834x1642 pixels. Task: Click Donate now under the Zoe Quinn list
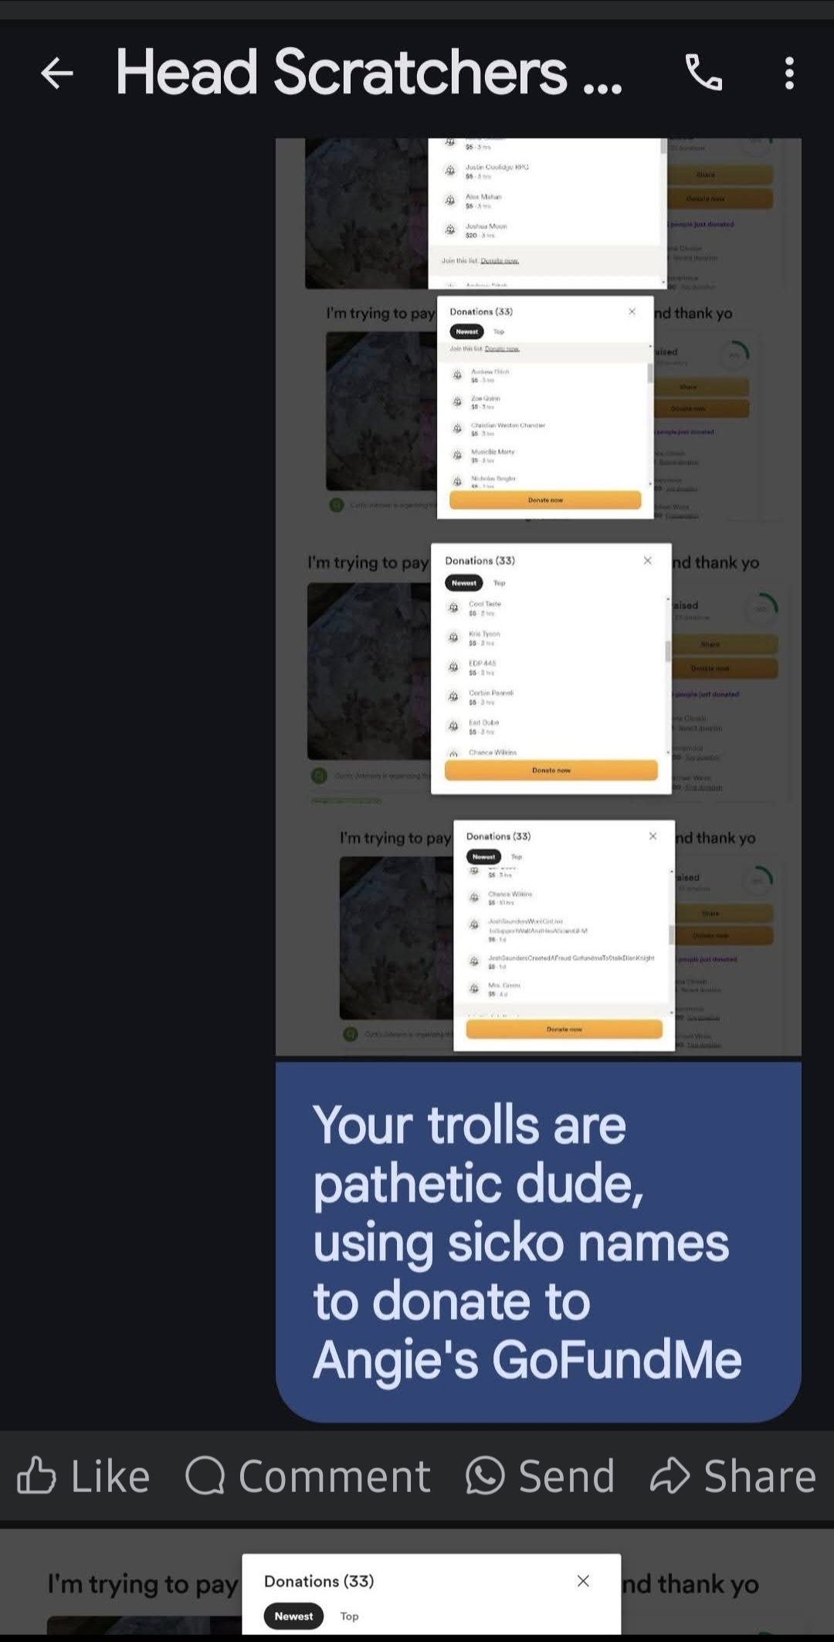point(545,500)
